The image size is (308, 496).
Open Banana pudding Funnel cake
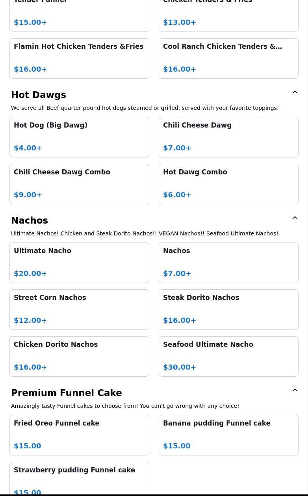228,435
